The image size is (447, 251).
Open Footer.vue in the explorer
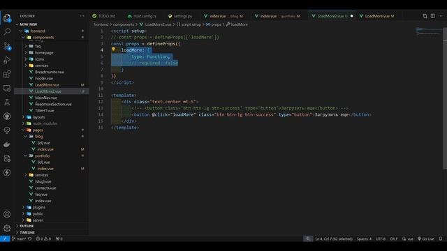pos(44,78)
